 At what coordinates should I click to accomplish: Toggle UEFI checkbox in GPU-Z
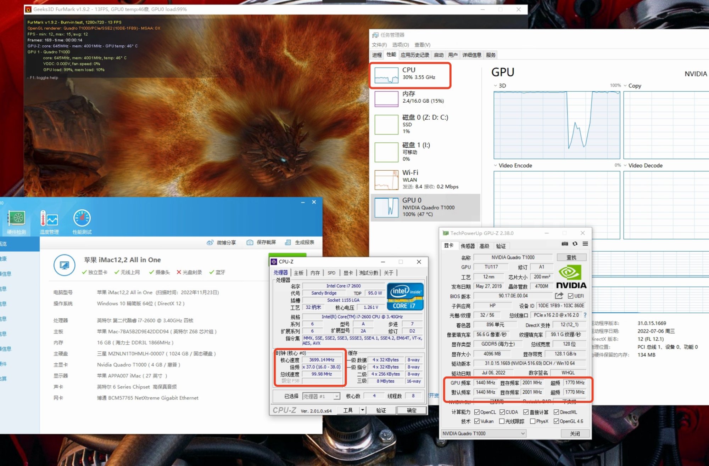click(570, 296)
